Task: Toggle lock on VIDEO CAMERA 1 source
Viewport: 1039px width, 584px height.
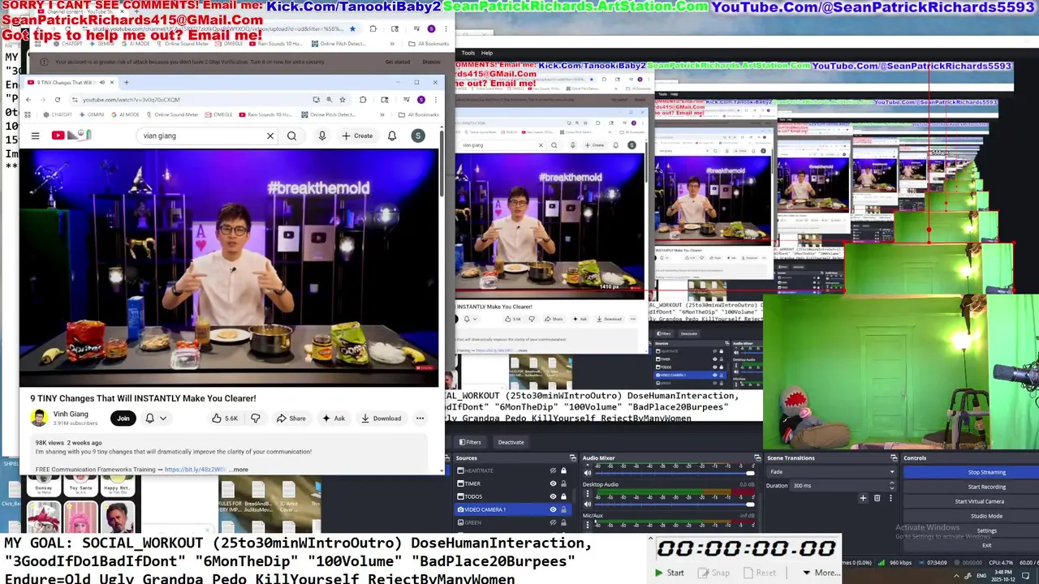Action: click(x=563, y=509)
